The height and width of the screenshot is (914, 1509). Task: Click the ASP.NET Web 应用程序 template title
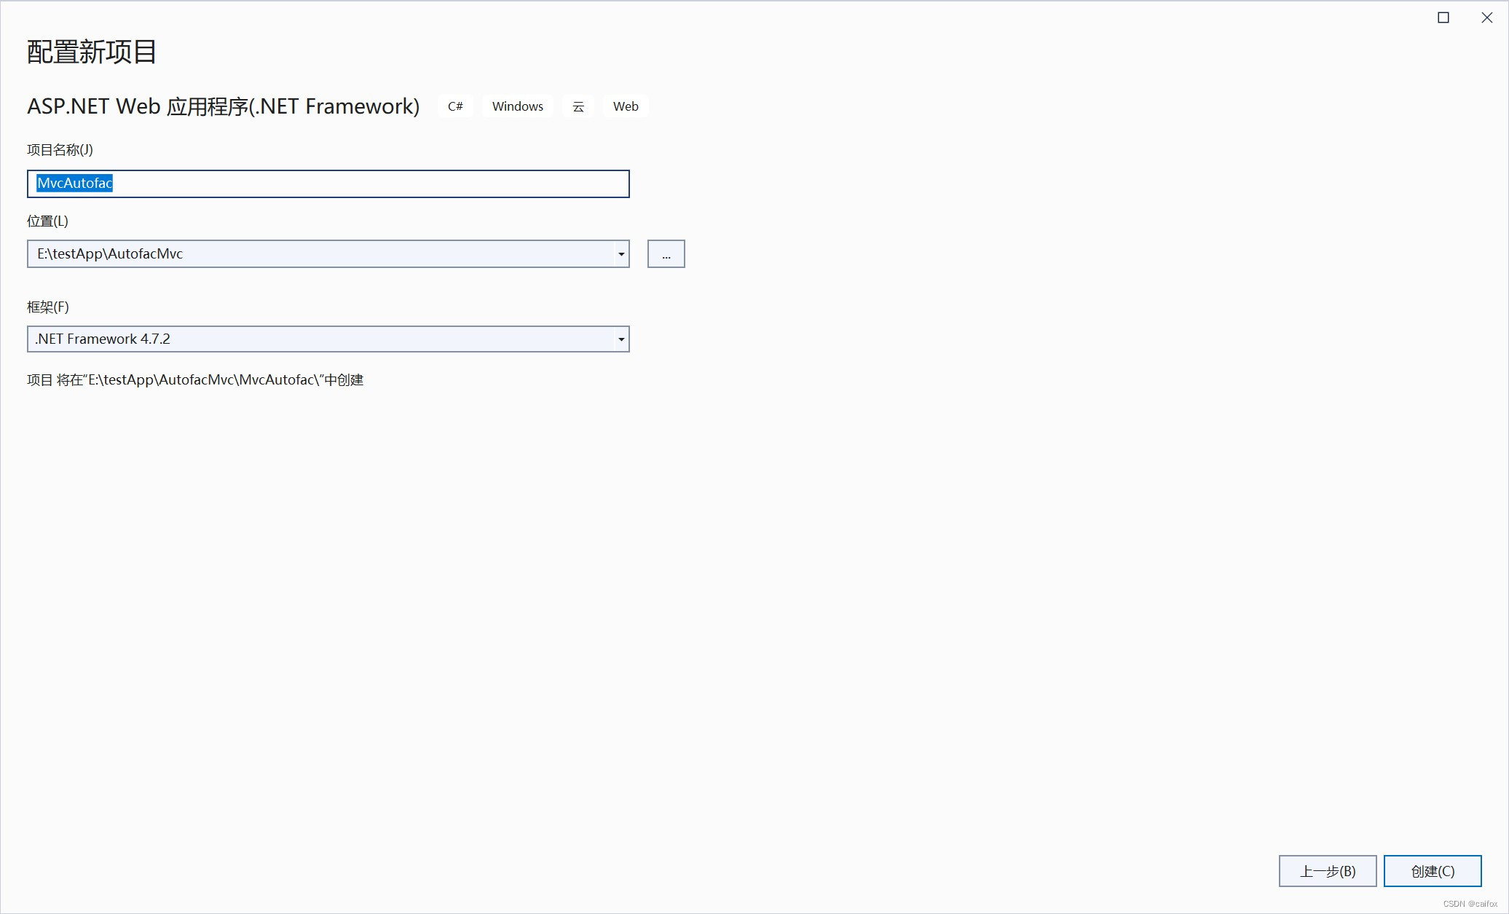click(223, 106)
